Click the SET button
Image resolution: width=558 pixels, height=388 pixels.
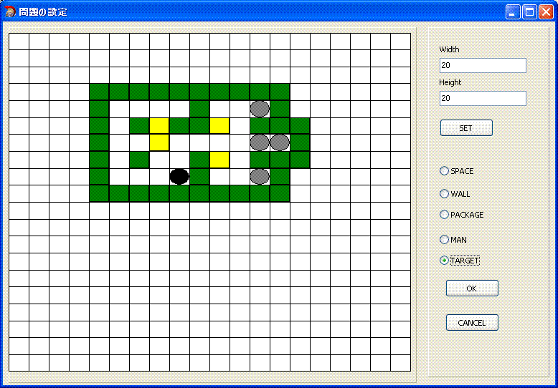pos(466,128)
